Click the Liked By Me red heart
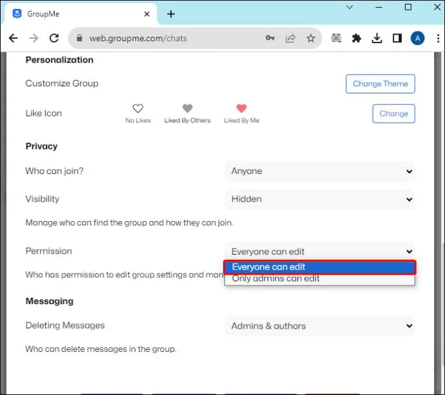The width and height of the screenshot is (445, 395). 241,108
